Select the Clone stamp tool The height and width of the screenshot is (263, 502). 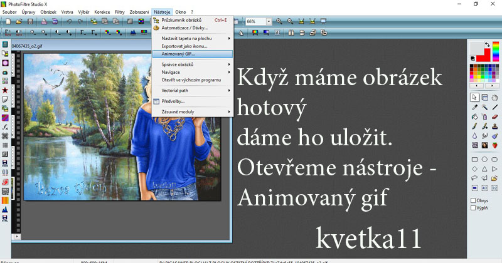coord(494,126)
